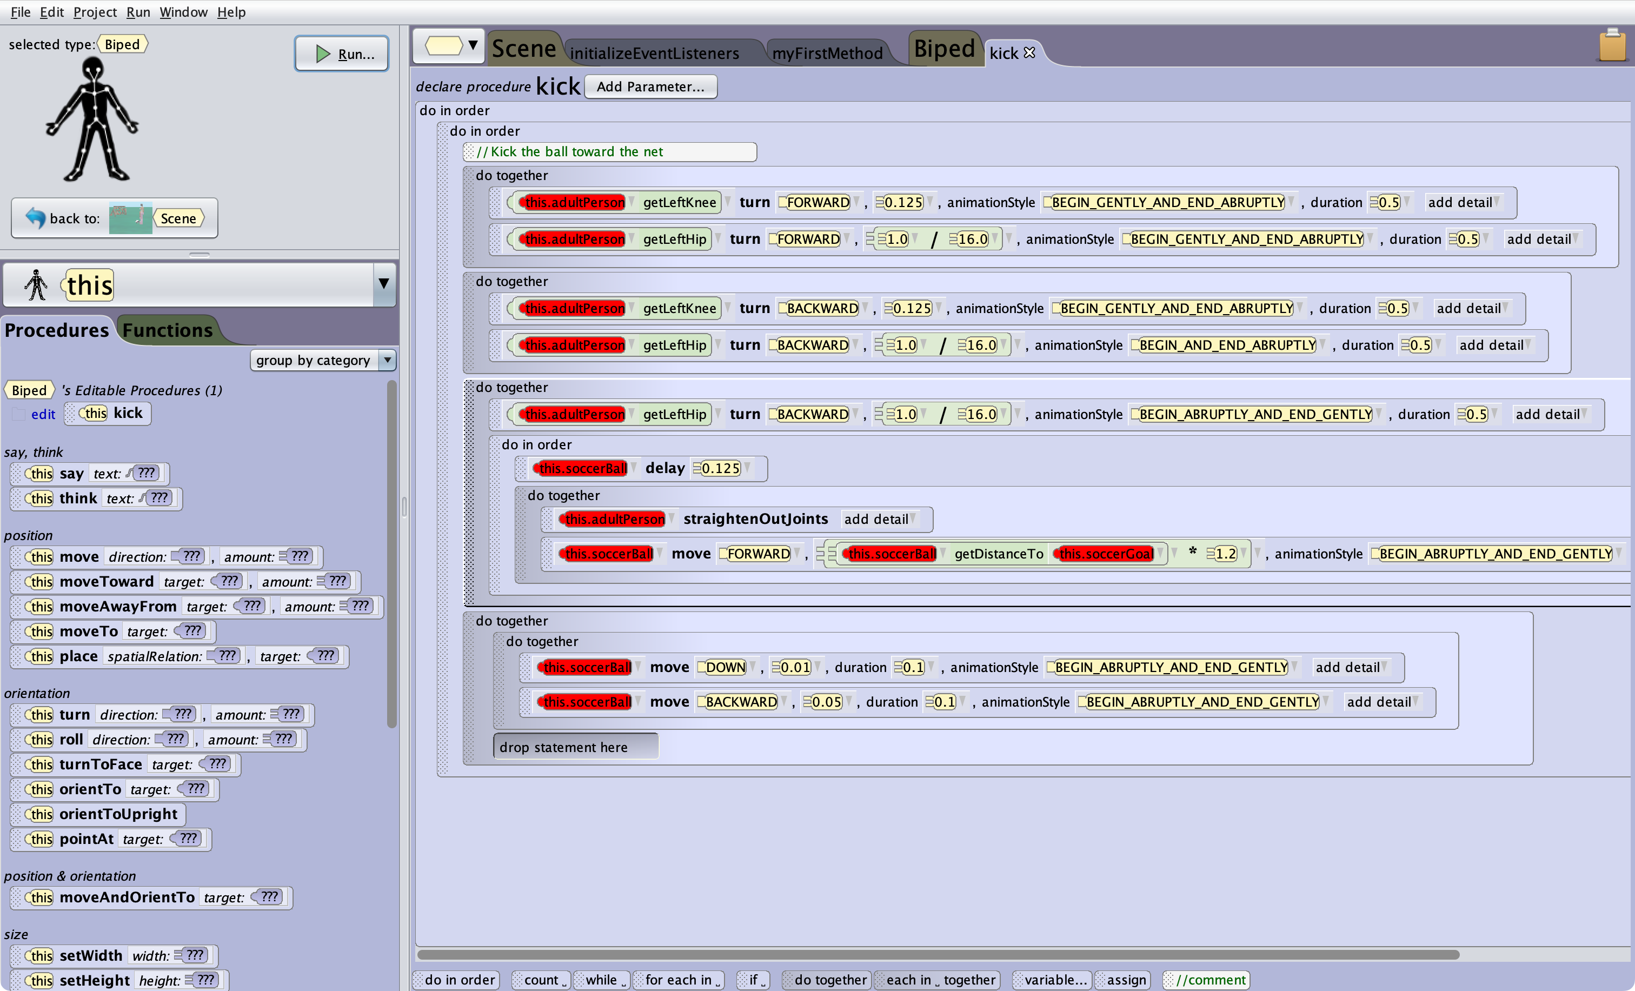Image resolution: width=1635 pixels, height=991 pixels.
Task: Click the clipboard icon in the top right corner
Action: point(1612,45)
